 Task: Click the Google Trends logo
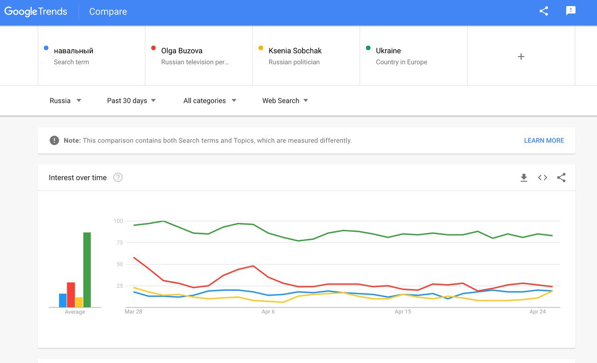click(36, 12)
